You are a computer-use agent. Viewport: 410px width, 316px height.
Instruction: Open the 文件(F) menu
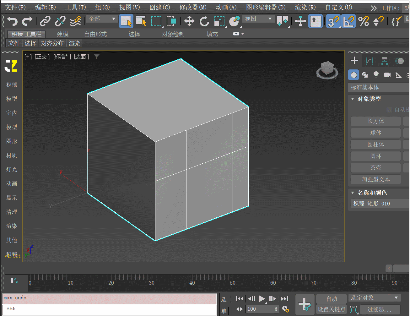click(x=15, y=7)
